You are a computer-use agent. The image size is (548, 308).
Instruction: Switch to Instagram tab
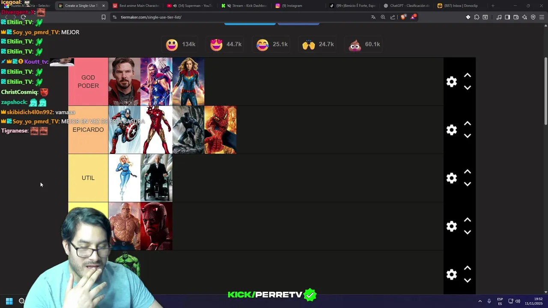click(x=298, y=6)
